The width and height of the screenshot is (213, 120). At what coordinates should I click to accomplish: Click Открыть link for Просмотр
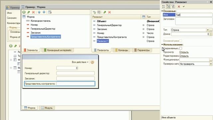(x=184, y=52)
